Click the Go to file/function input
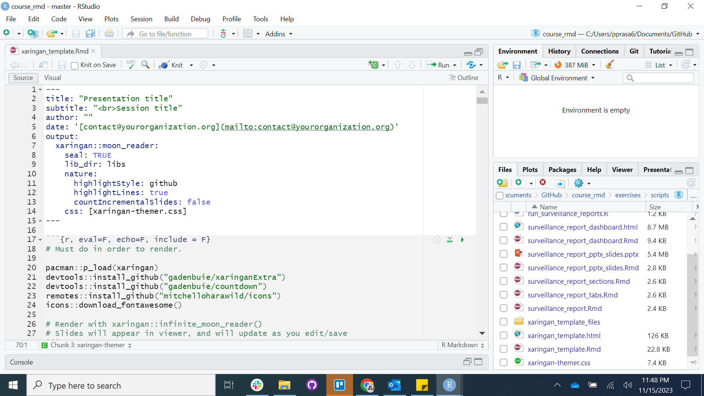This screenshot has width=704, height=396. (x=165, y=34)
